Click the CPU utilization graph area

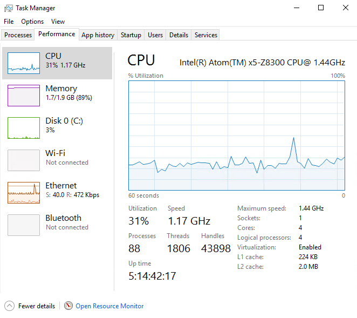point(237,136)
